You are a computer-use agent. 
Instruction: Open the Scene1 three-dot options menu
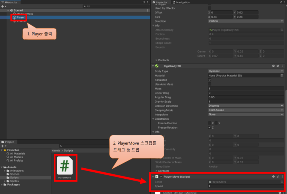coord(148,10)
